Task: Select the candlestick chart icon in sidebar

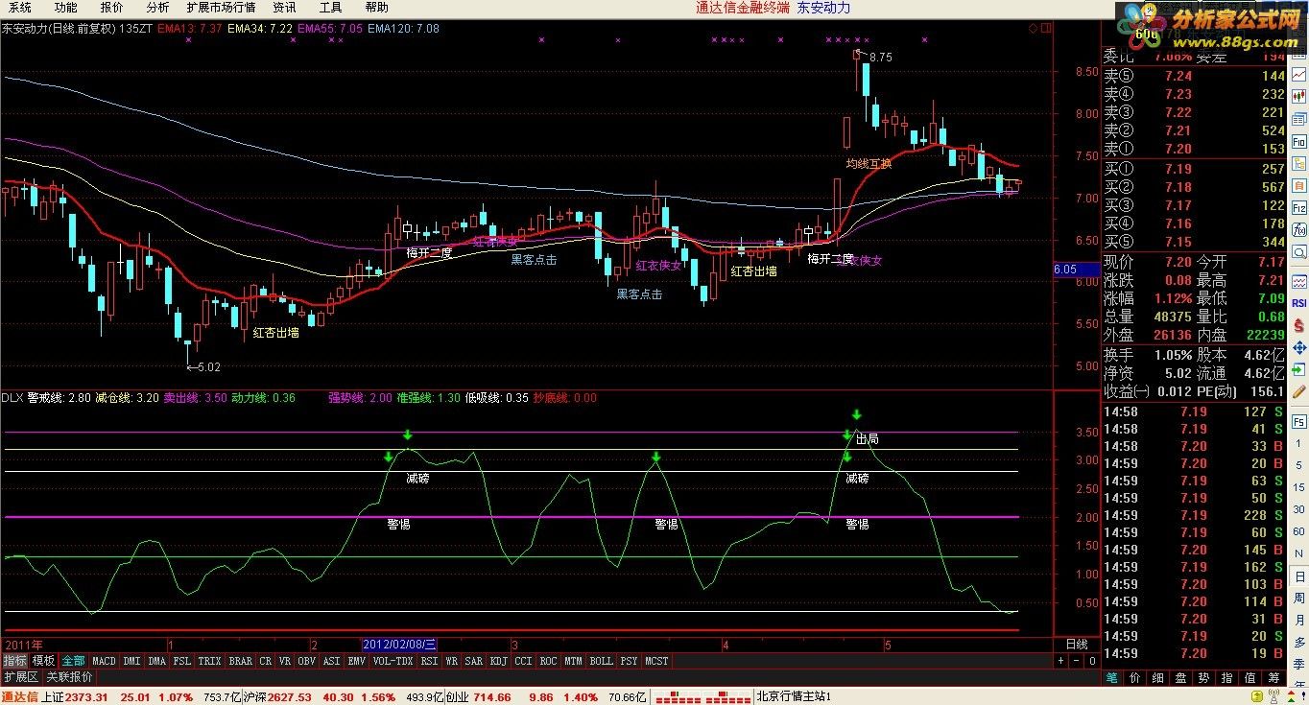Action: (x=1298, y=96)
